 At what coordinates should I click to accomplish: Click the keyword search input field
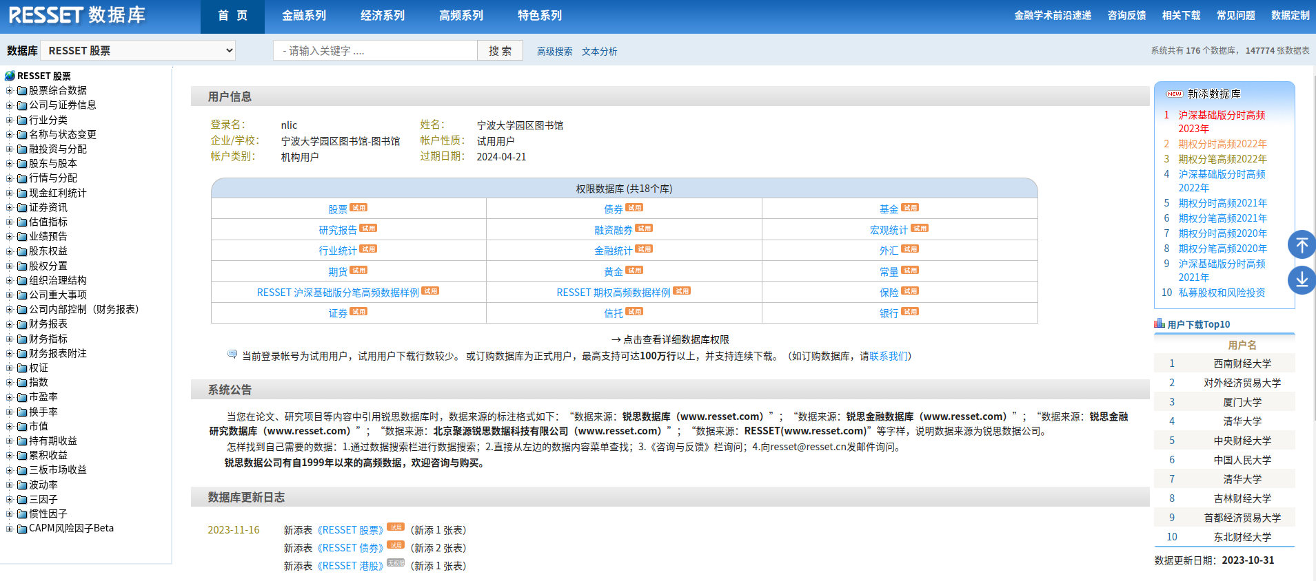point(375,50)
